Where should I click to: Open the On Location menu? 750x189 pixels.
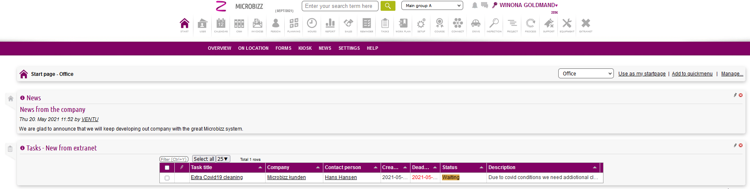pos(253,48)
